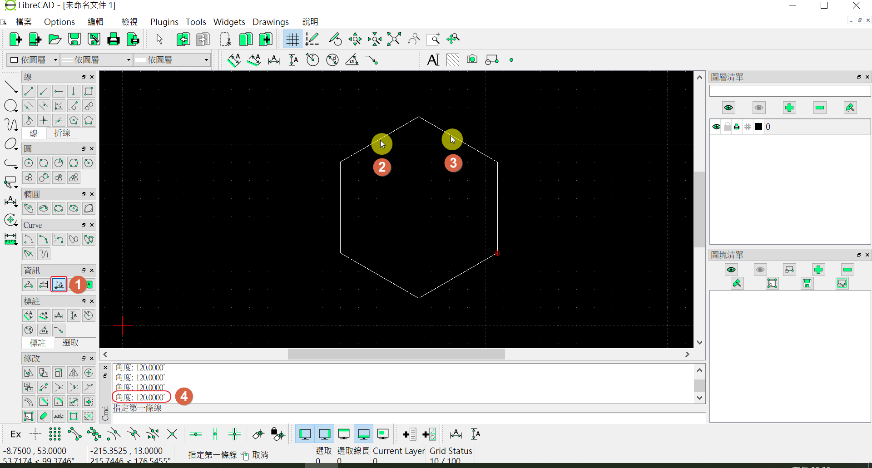Click the command line input field
This screenshot has height=468, width=872.
tap(408, 418)
